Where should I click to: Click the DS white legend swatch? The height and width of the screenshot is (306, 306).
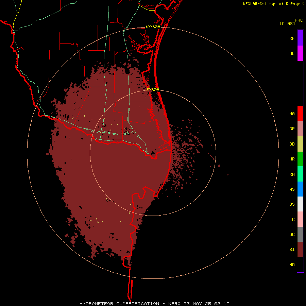300,204
